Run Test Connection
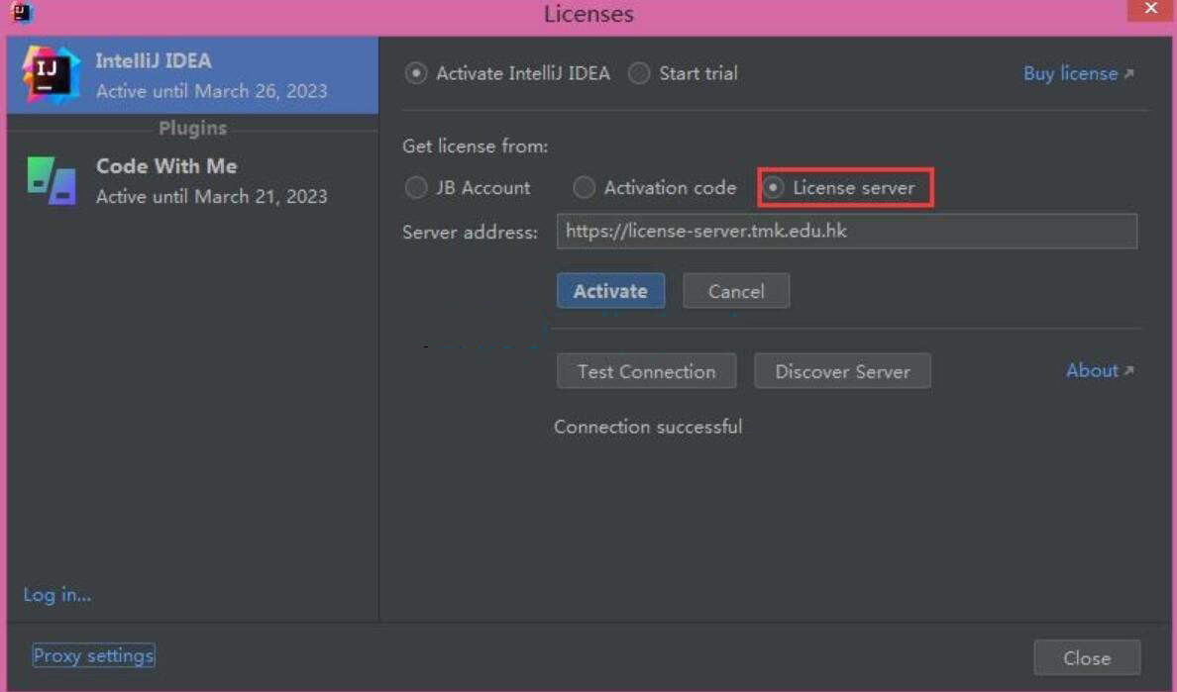Viewport: 1177px width, 692px height. 646,371
